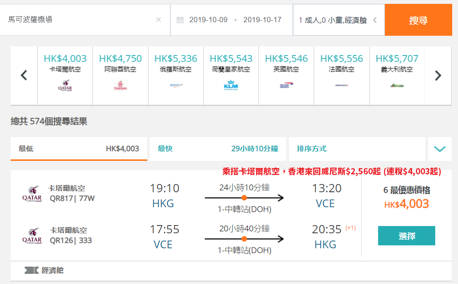Click flight number QR126| 333
458x284 pixels.
(x=71, y=241)
